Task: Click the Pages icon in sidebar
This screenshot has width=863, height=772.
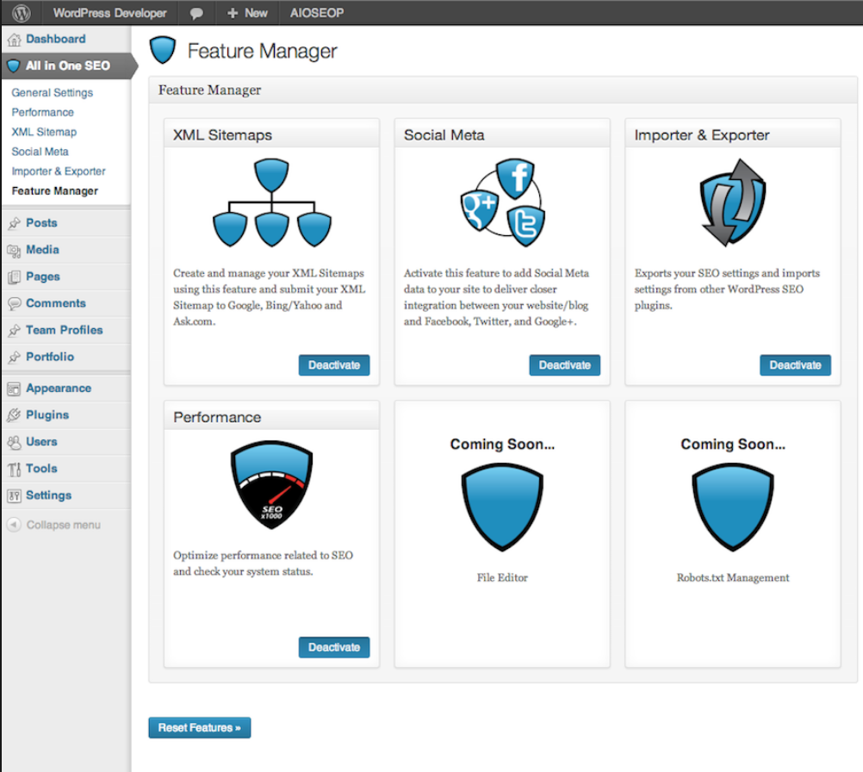Action: tap(15, 277)
